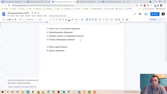
Task: Click the increase indent icon
Action: [x=119, y=20]
